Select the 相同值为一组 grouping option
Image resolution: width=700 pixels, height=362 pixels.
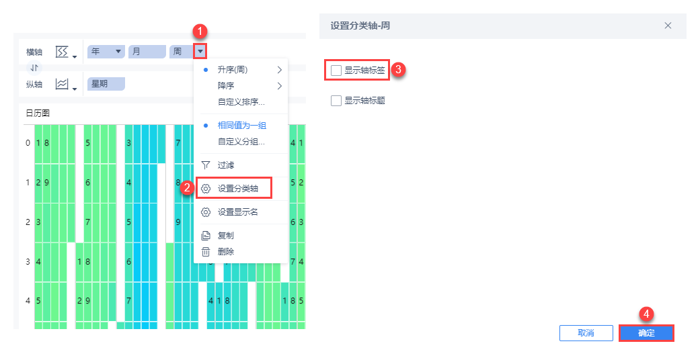point(241,125)
